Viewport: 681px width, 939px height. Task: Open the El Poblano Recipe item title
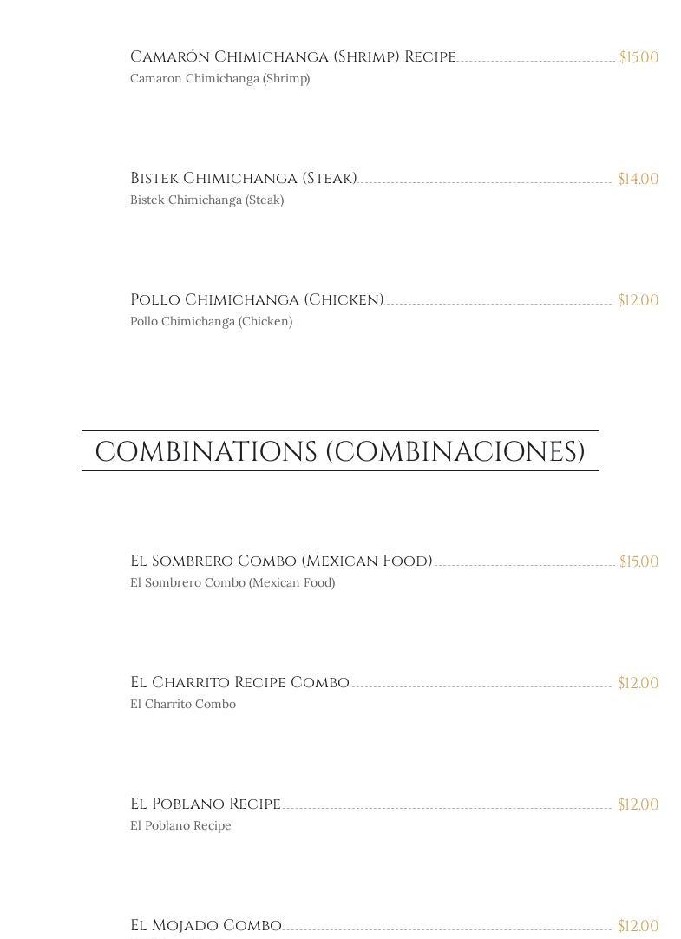(206, 804)
